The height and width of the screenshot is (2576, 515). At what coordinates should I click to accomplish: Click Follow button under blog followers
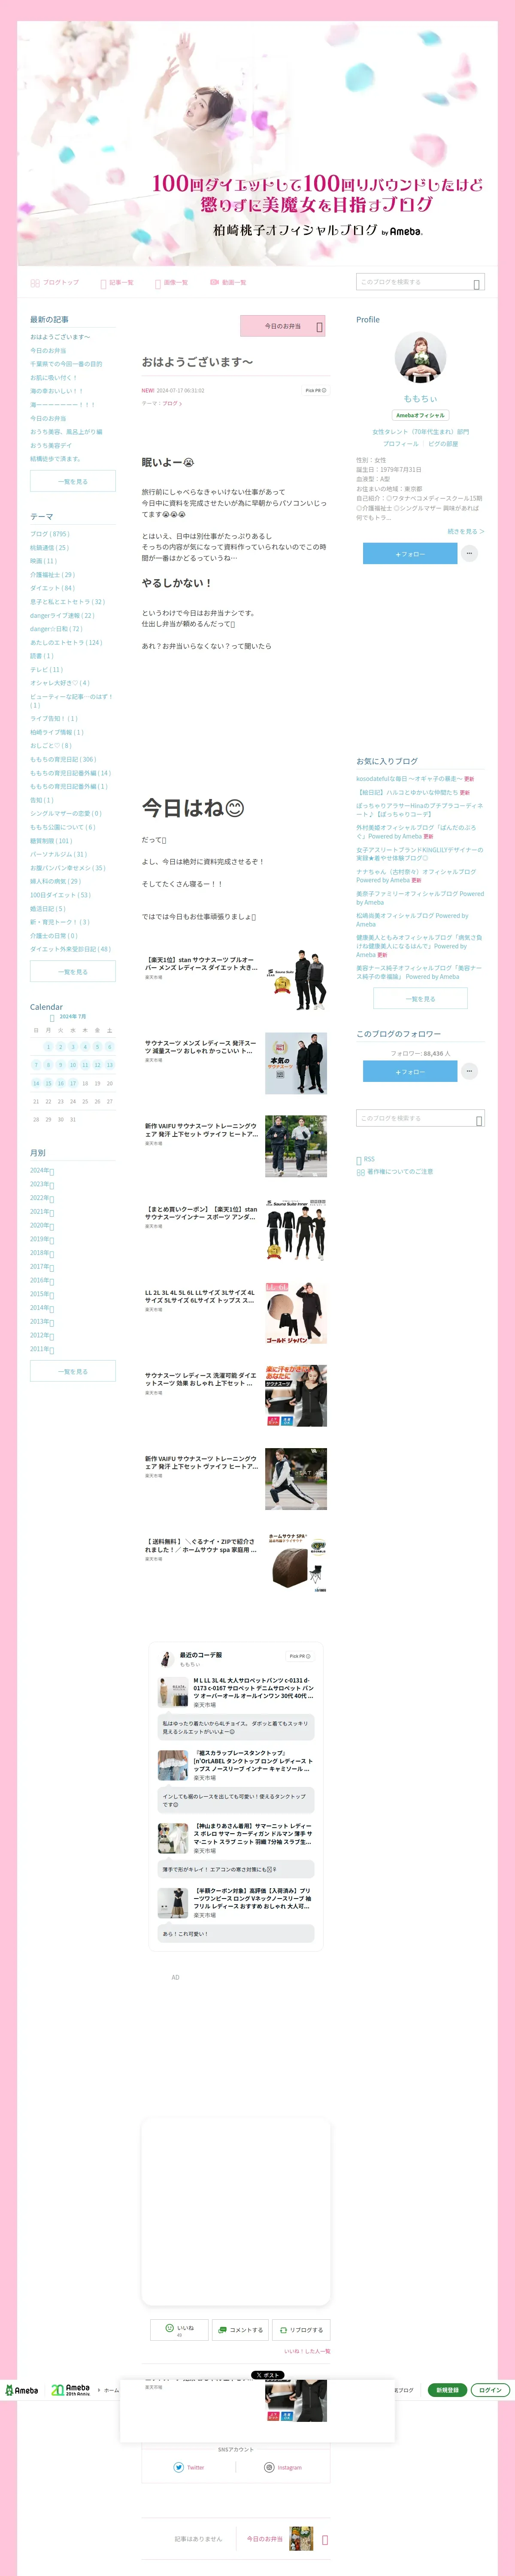[410, 1071]
